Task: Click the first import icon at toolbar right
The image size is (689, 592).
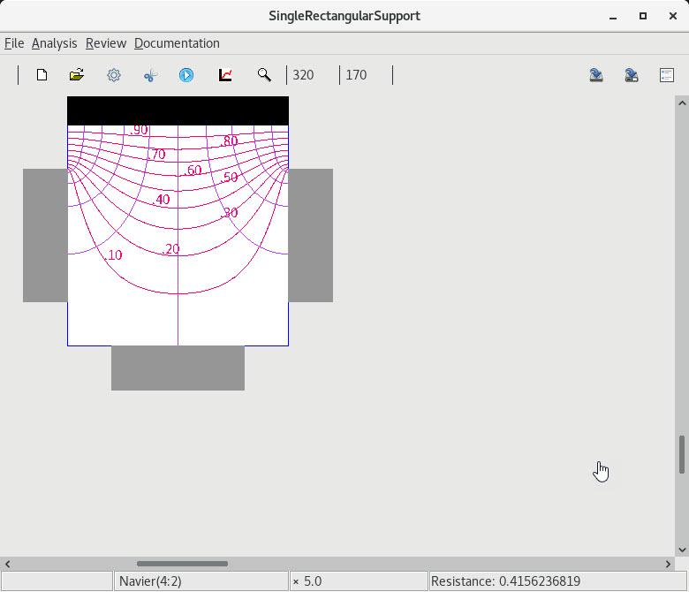Action: 596,75
